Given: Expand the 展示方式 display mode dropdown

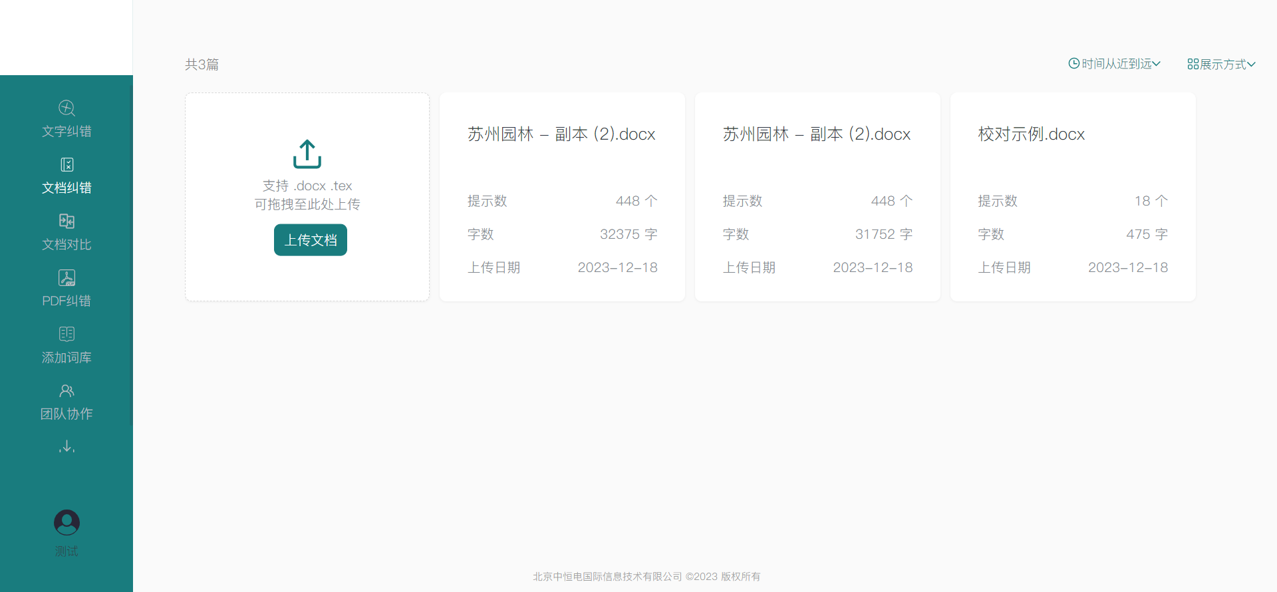Looking at the screenshot, I should (x=1222, y=65).
